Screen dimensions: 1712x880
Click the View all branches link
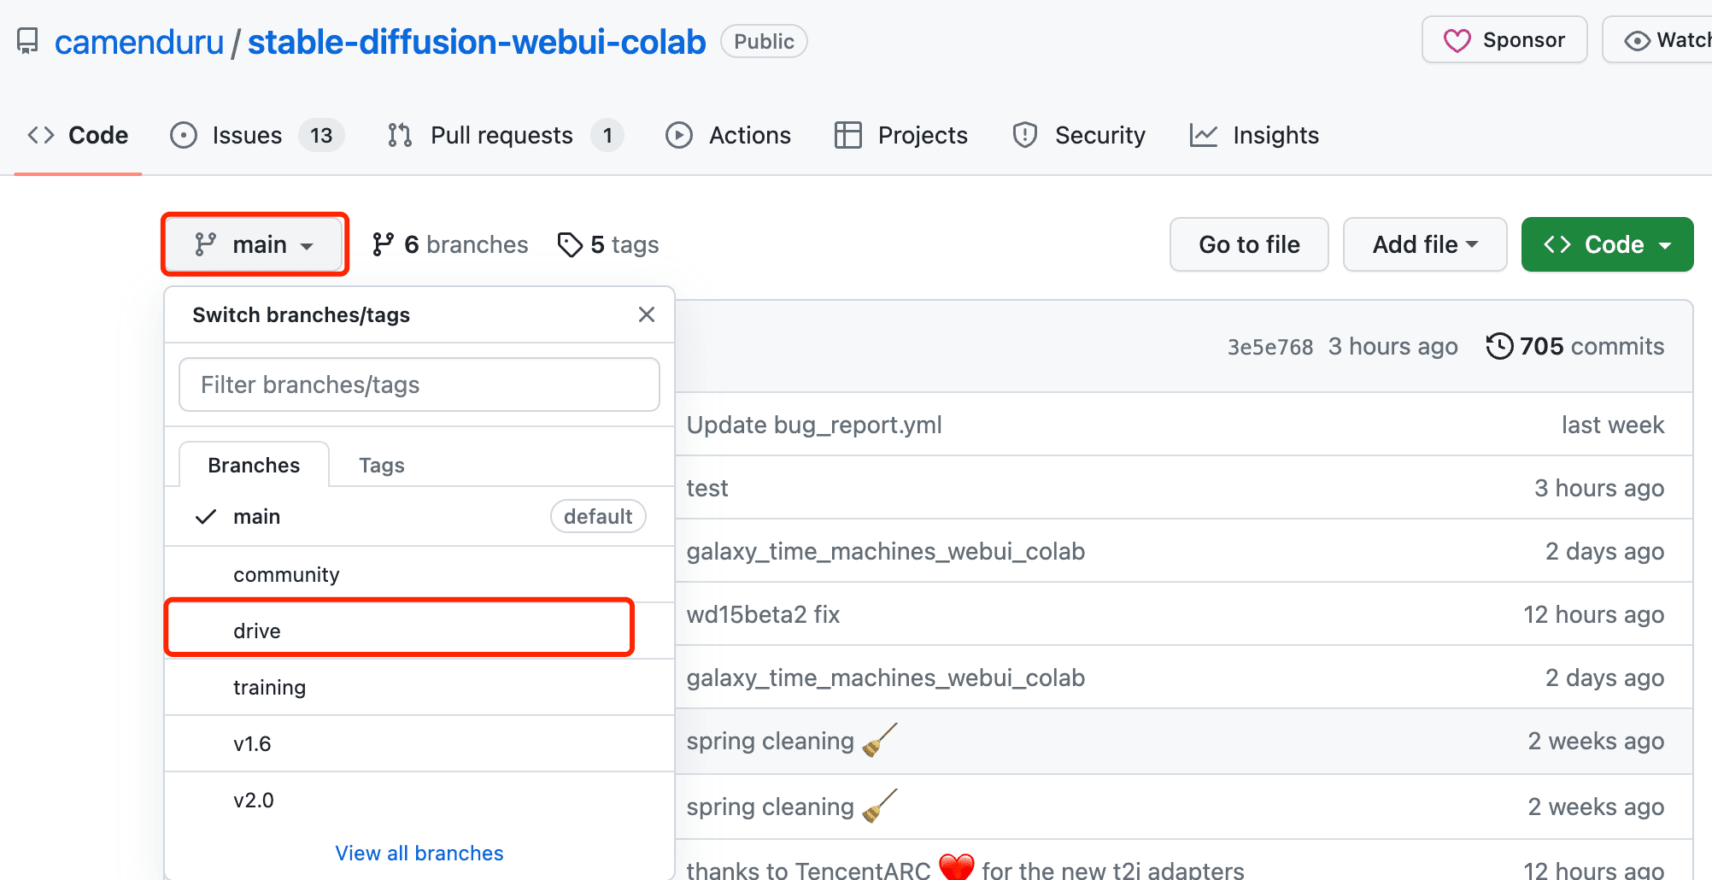point(419,853)
